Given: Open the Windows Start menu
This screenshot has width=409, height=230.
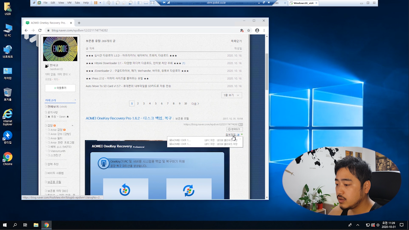Looking at the screenshot, I should 5,225.
